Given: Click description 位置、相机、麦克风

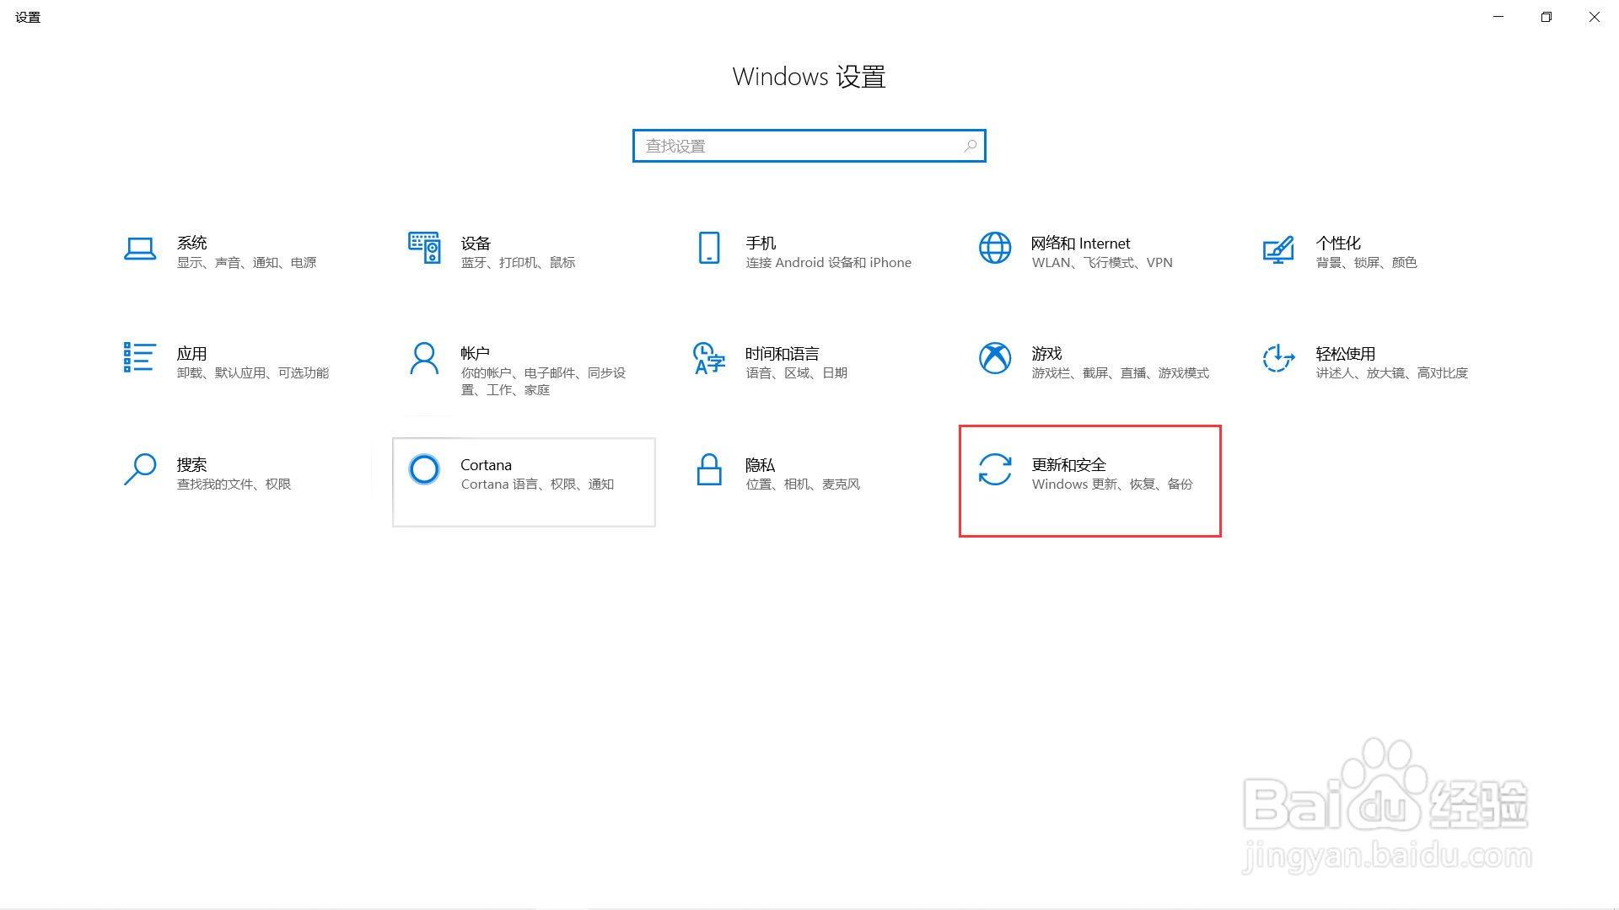Looking at the screenshot, I should (803, 484).
